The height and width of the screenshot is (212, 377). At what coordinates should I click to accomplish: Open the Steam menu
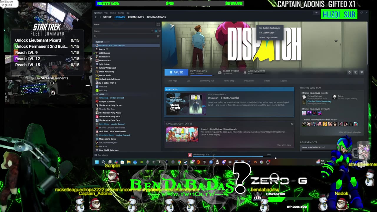[100, 13]
